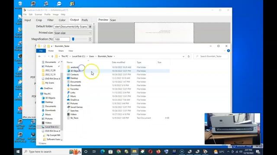Viewport: 277px width, 155px height.
Task: Open Google Chrome from the taskbar
Action: tap(119, 152)
